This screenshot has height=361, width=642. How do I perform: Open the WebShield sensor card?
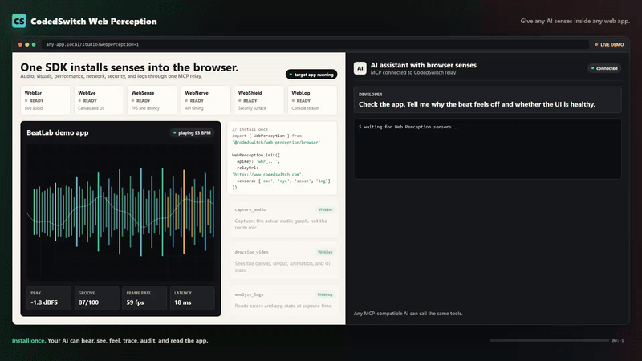click(258, 100)
